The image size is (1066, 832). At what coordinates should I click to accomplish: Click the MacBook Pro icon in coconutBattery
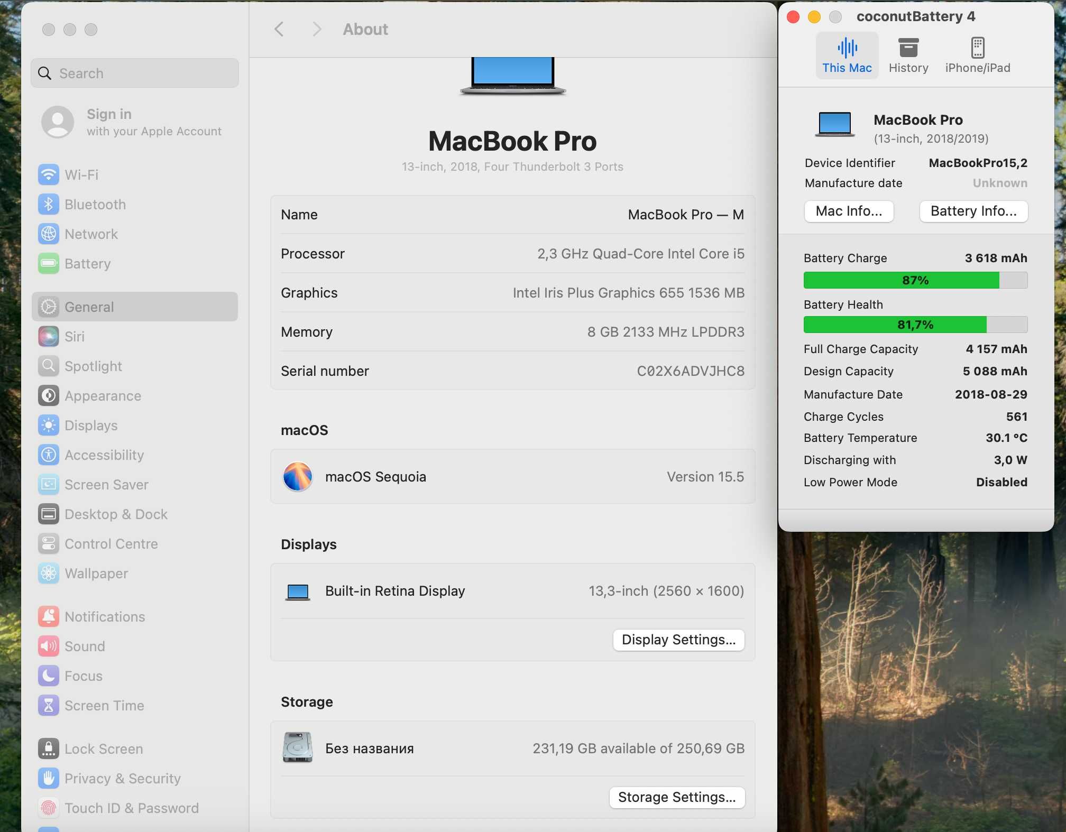834,125
